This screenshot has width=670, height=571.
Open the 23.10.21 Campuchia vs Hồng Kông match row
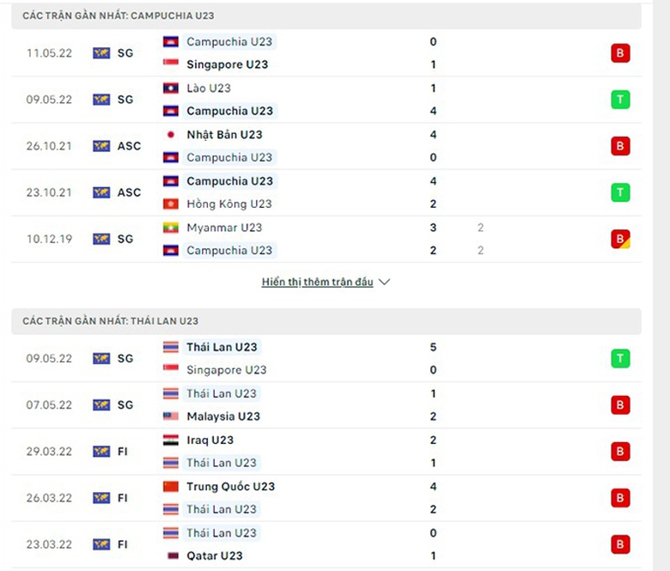pos(326,192)
